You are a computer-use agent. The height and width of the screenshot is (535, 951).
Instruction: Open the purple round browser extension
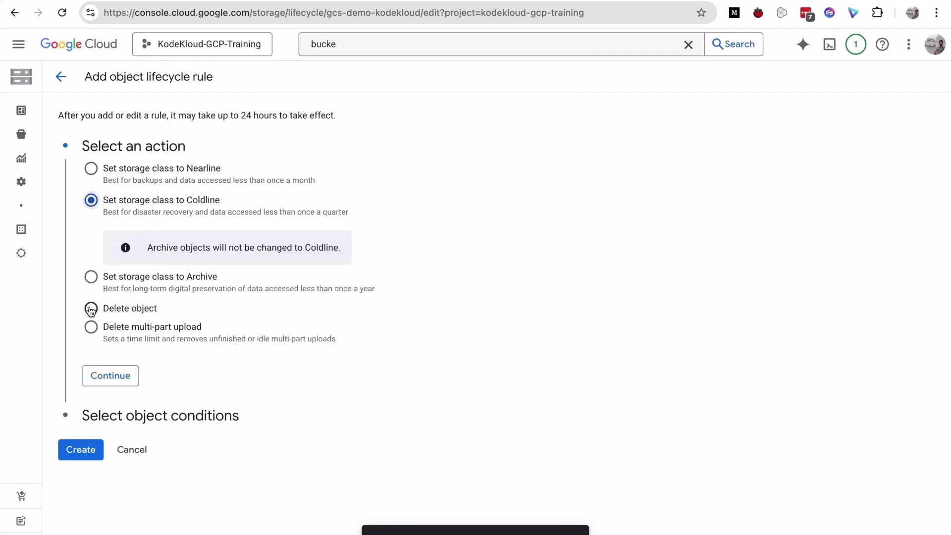coord(830,13)
